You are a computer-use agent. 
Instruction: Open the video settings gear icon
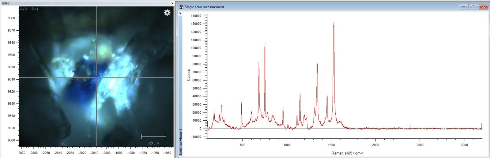point(167,13)
